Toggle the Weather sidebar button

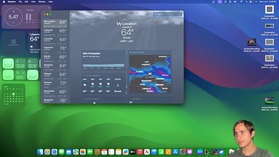(x=74, y=14)
